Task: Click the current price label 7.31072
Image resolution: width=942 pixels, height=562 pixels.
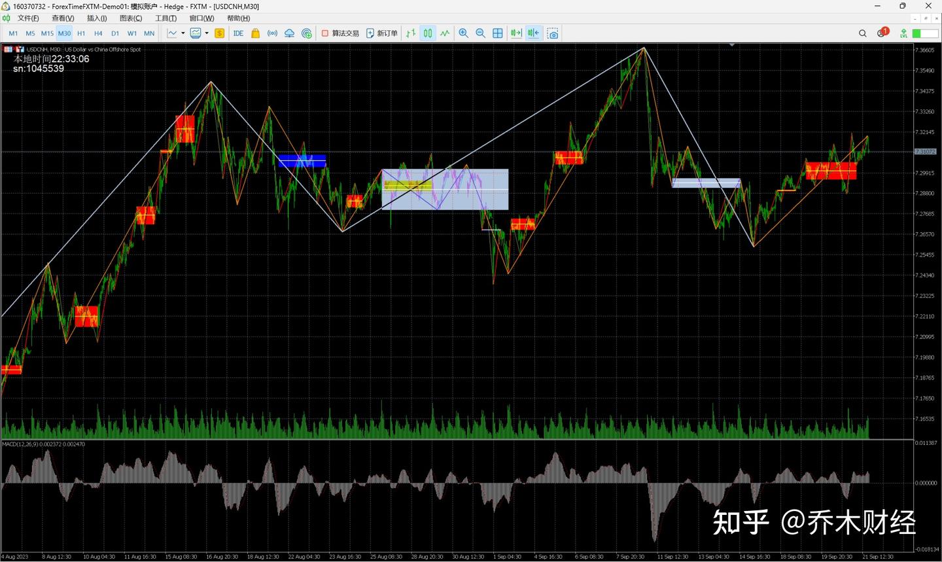Action: 926,152
